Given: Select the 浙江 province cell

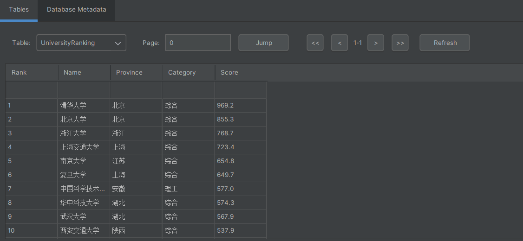Looking at the screenshot, I should [136, 133].
